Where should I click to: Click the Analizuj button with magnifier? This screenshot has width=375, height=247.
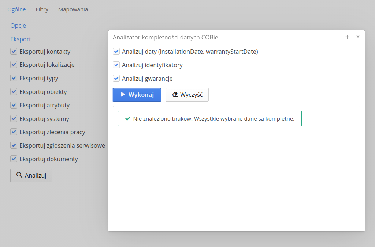tap(31, 175)
